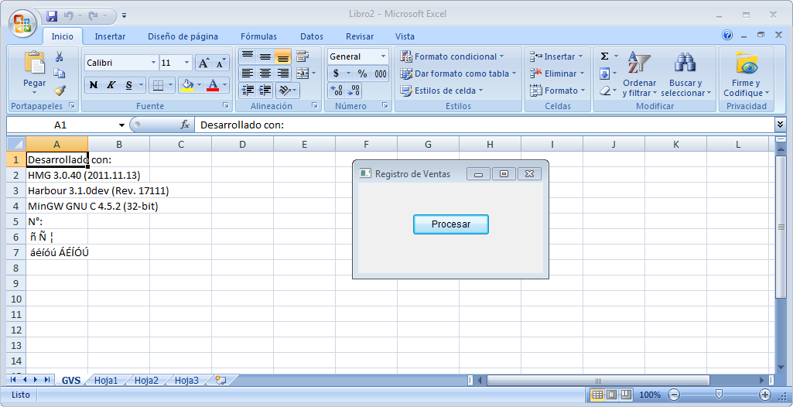Click the Fill down icon
This screenshot has height=407, width=793.
click(604, 74)
